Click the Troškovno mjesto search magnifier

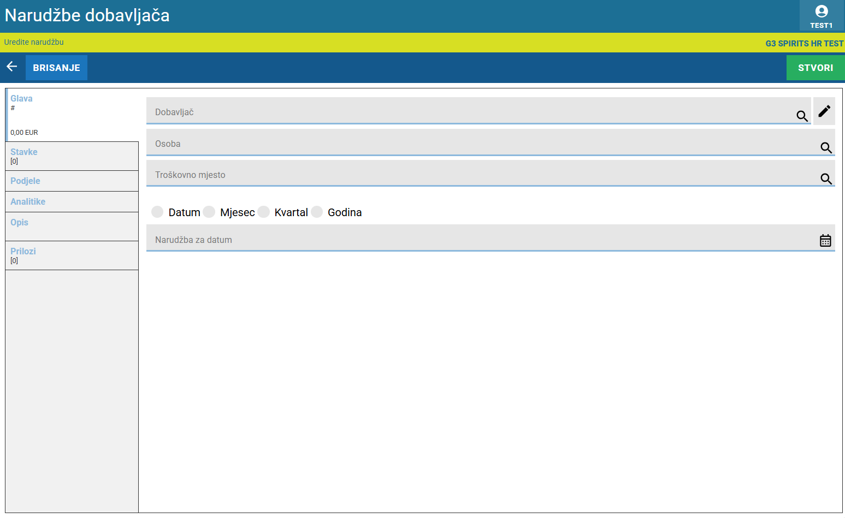coord(826,178)
